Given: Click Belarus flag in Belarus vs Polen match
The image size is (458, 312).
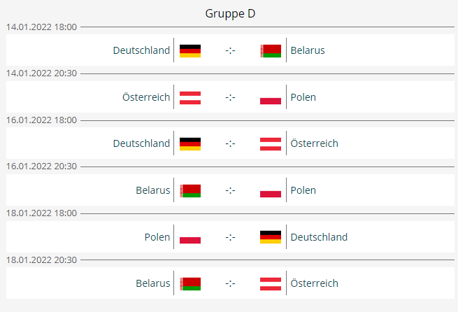Looking at the screenshot, I should coord(190,190).
